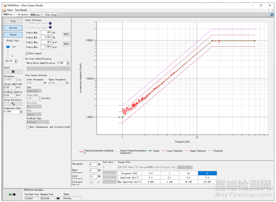Toggle the Show Legend checkbox

point(27,53)
